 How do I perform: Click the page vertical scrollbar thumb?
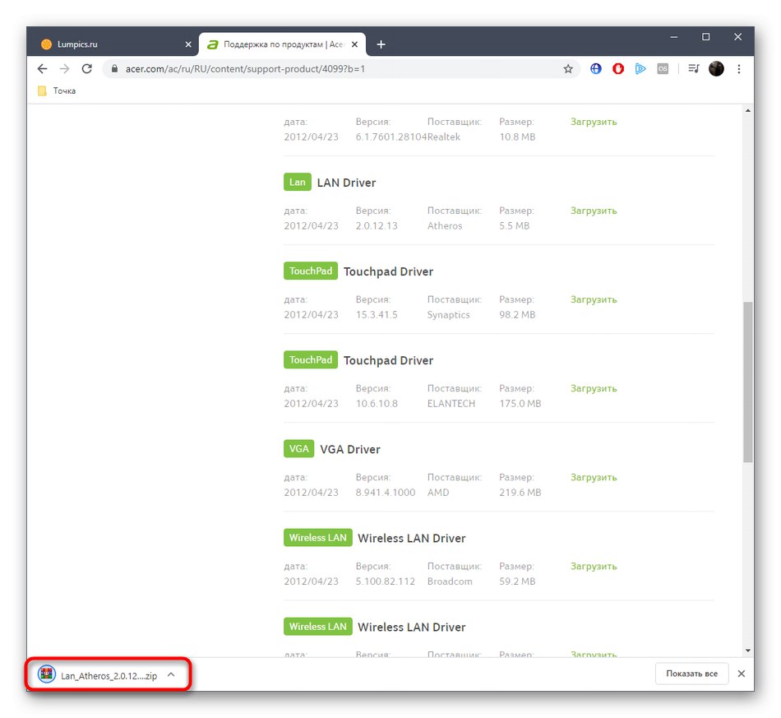coord(747,382)
